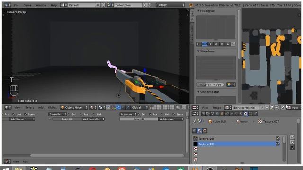
Task: Open the Controllers visibility menu
Action: [57, 114]
